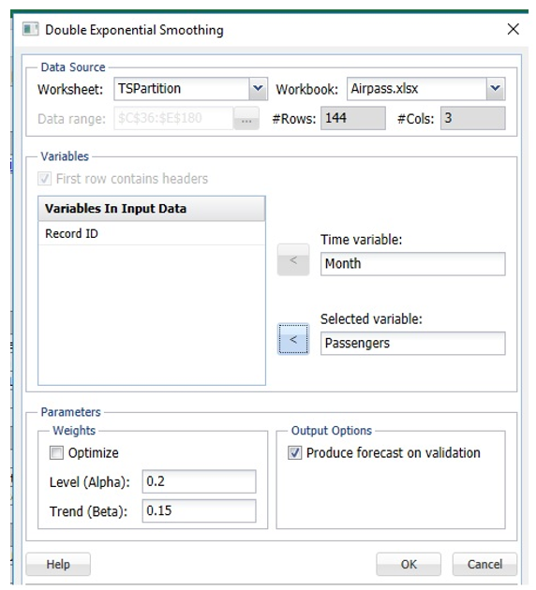Select Record ID in variables list
Image resolution: width=536 pixels, height=590 pixels.
(x=152, y=234)
